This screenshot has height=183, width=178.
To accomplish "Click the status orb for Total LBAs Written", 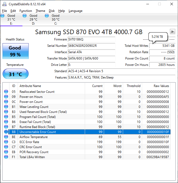I will tap(6, 157).
